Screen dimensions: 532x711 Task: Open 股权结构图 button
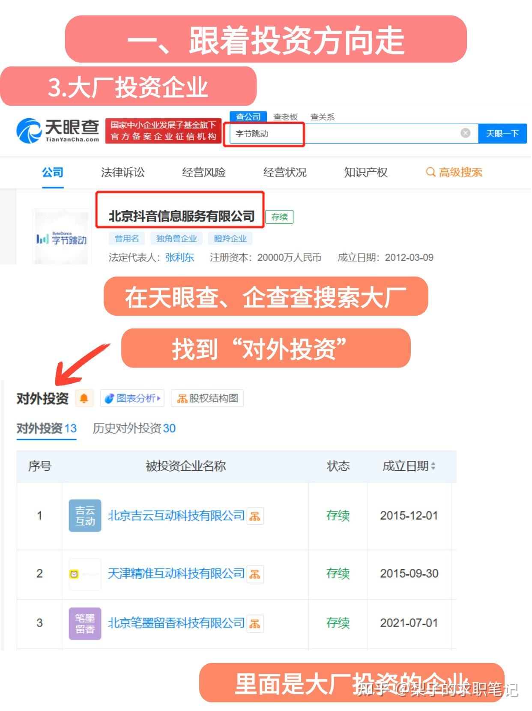[x=207, y=398]
